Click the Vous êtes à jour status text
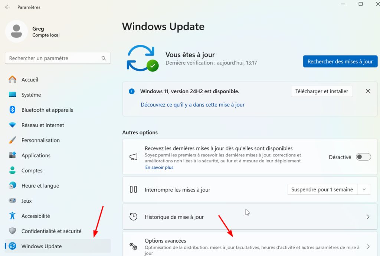This screenshot has height=256, width=380. [x=190, y=55]
